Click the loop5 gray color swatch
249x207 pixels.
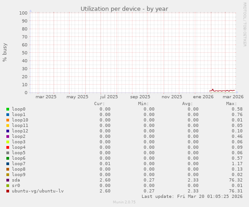(x=8, y=153)
